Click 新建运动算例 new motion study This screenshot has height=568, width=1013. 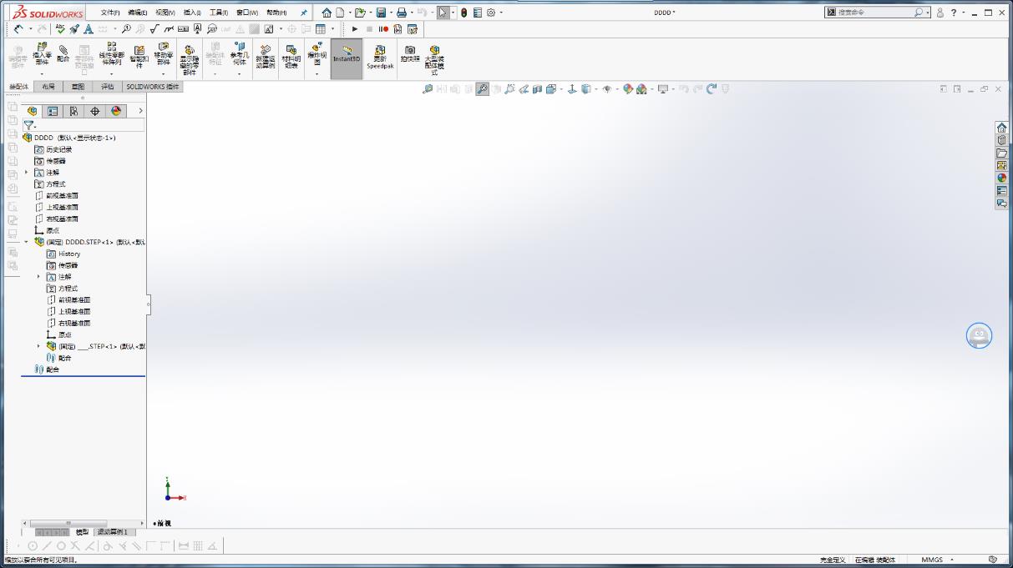click(266, 56)
